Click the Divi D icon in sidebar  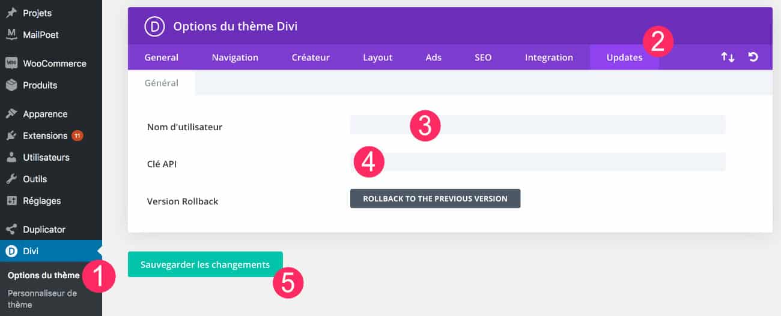[x=11, y=251]
